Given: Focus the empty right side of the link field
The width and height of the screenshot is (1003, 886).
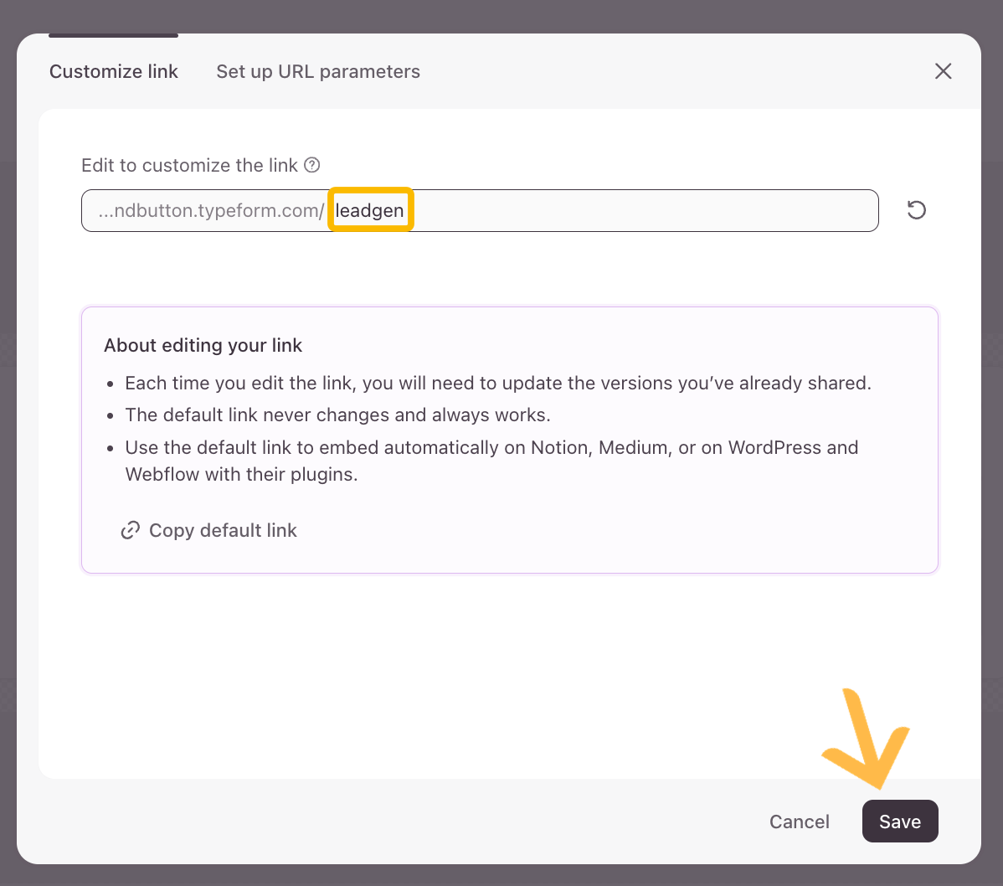Looking at the screenshot, I should [645, 210].
